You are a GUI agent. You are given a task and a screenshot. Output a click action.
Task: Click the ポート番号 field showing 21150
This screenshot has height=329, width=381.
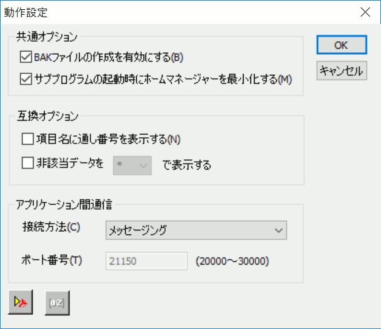(147, 261)
